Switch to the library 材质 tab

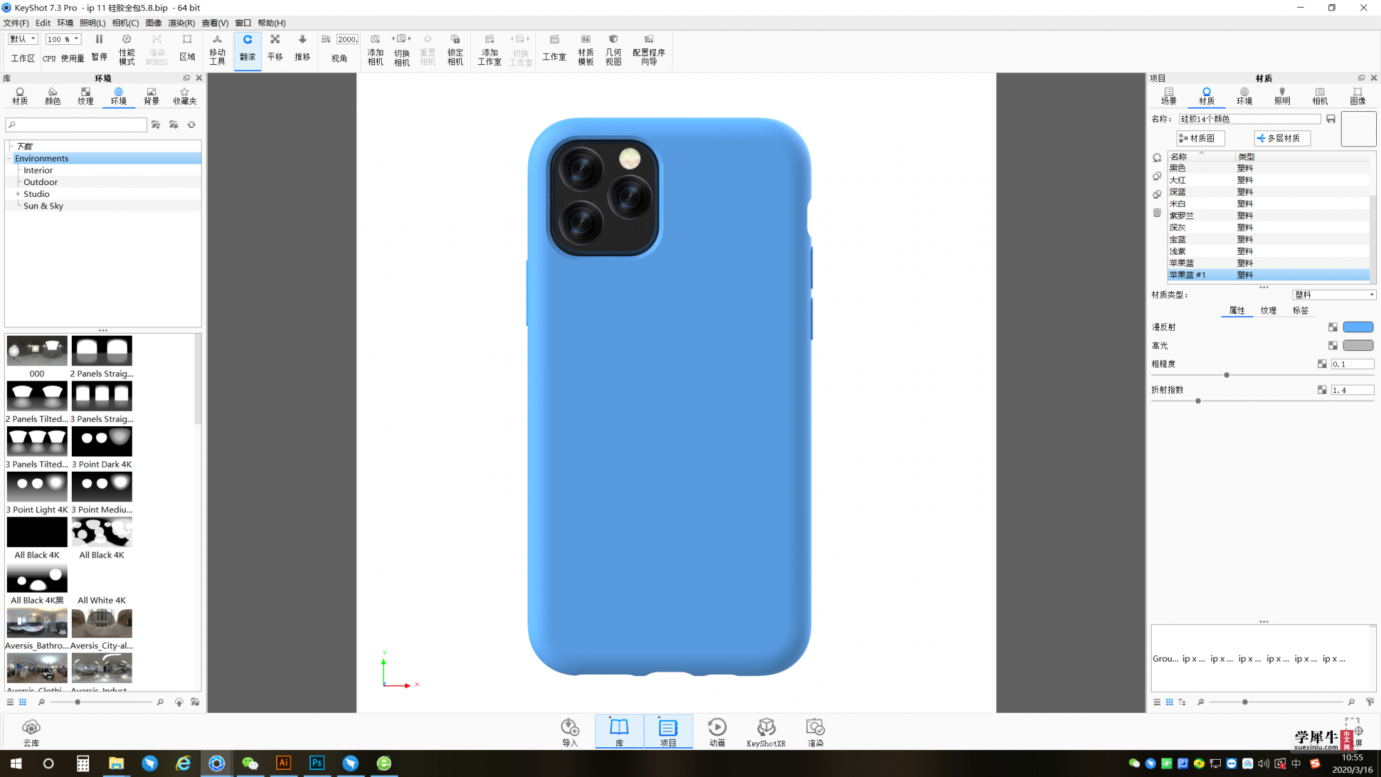(x=20, y=96)
